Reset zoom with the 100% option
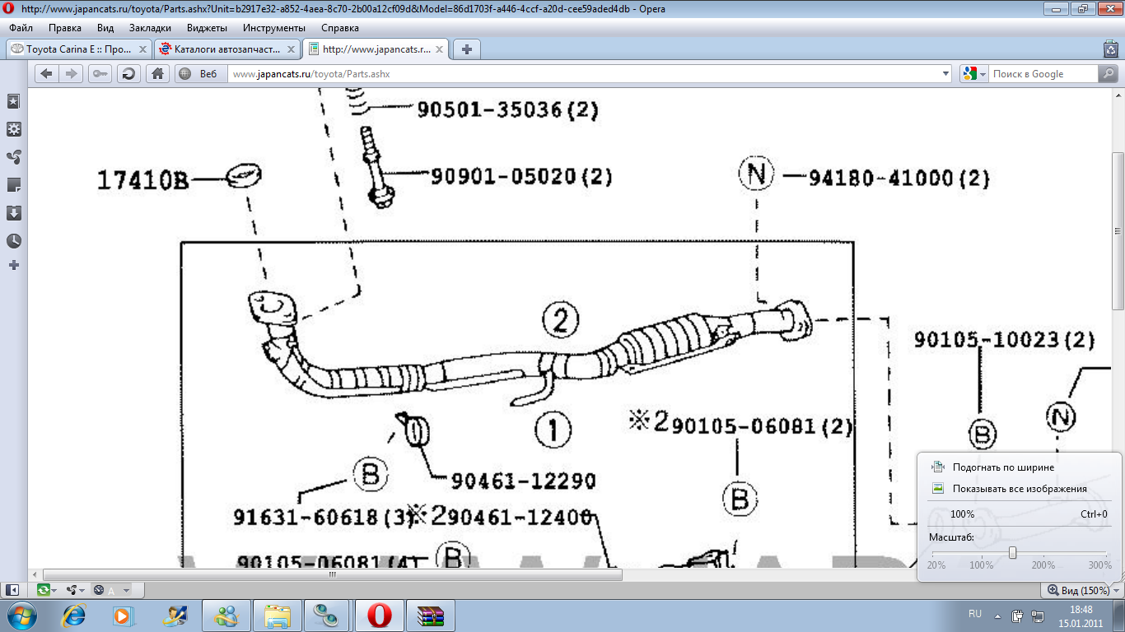Image resolution: width=1125 pixels, height=632 pixels. point(962,514)
